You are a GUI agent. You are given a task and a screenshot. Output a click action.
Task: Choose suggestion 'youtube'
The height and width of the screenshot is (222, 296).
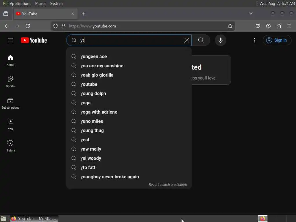[x=129, y=84]
